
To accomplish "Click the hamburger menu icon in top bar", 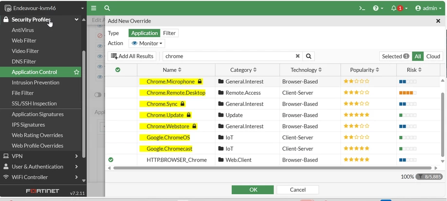I will coord(93,8).
